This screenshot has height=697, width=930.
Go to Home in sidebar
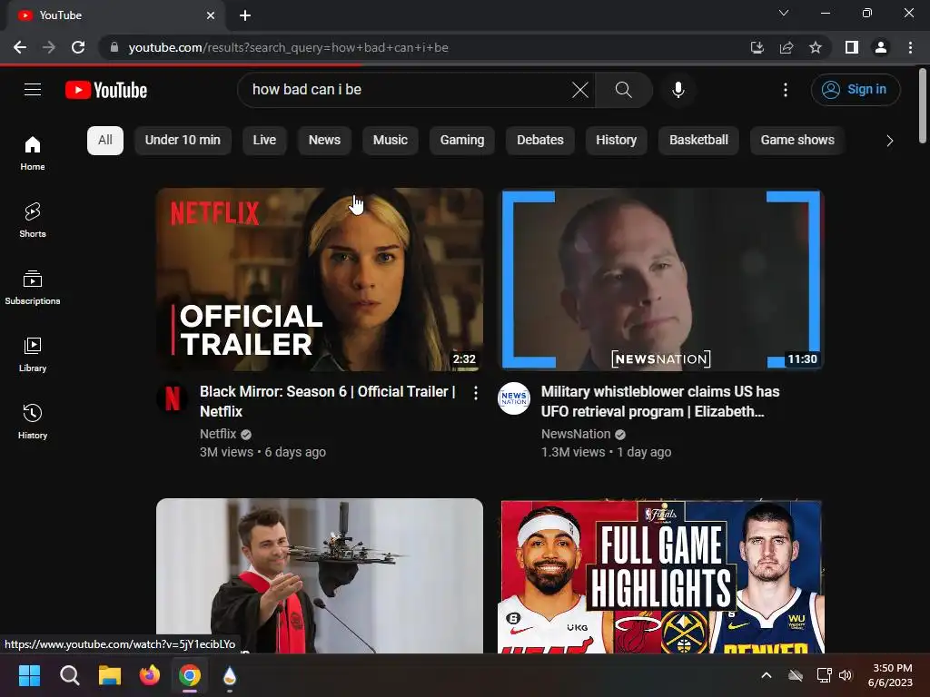coord(33,152)
